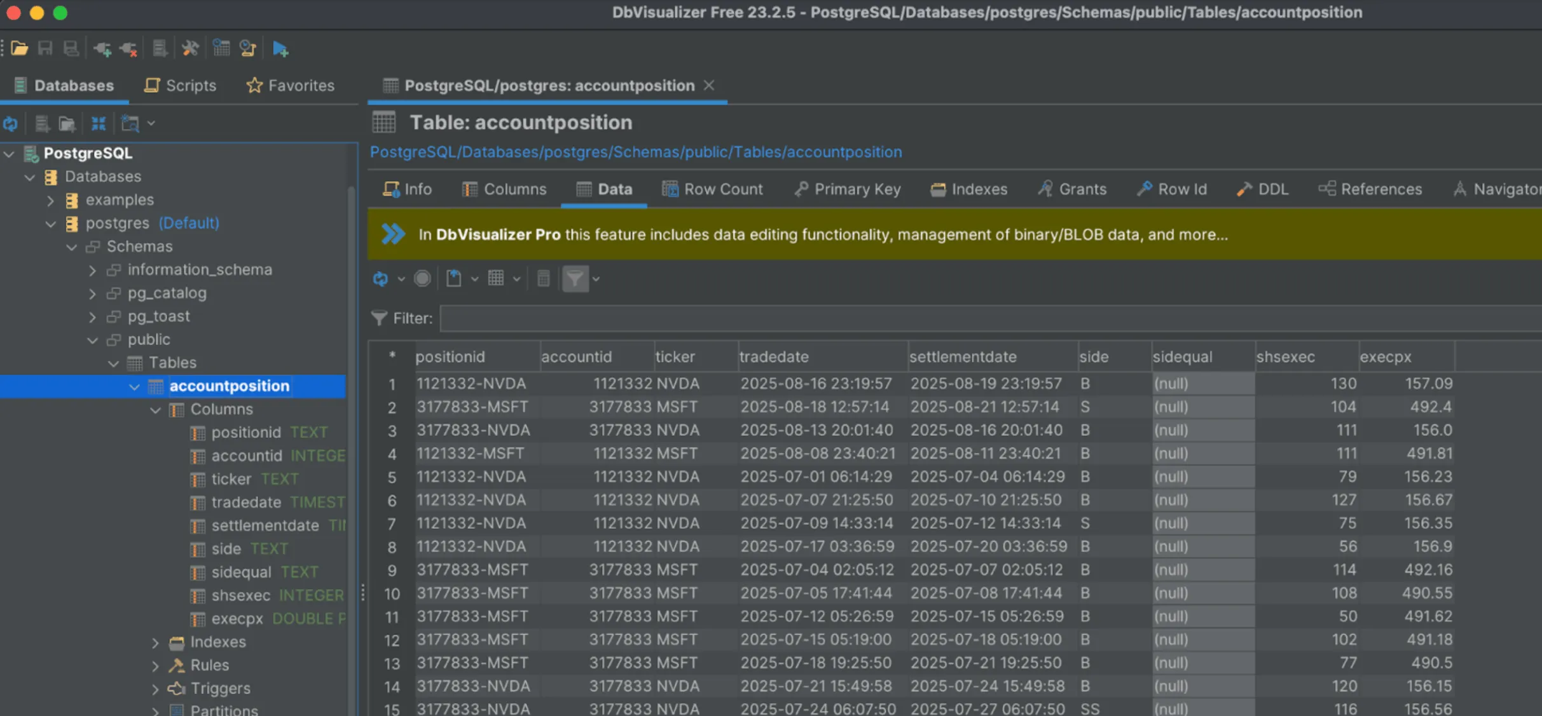
Task: Refresh the database objects tree
Action: pos(11,123)
